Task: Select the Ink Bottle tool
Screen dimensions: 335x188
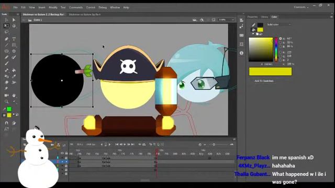Action: 6,76
